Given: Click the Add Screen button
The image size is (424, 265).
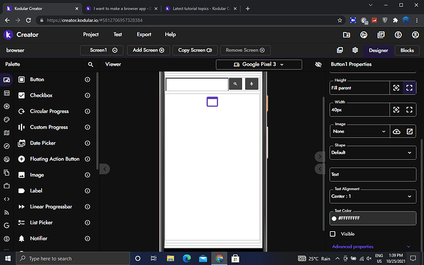Looking at the screenshot, I should pyautogui.click(x=149, y=50).
